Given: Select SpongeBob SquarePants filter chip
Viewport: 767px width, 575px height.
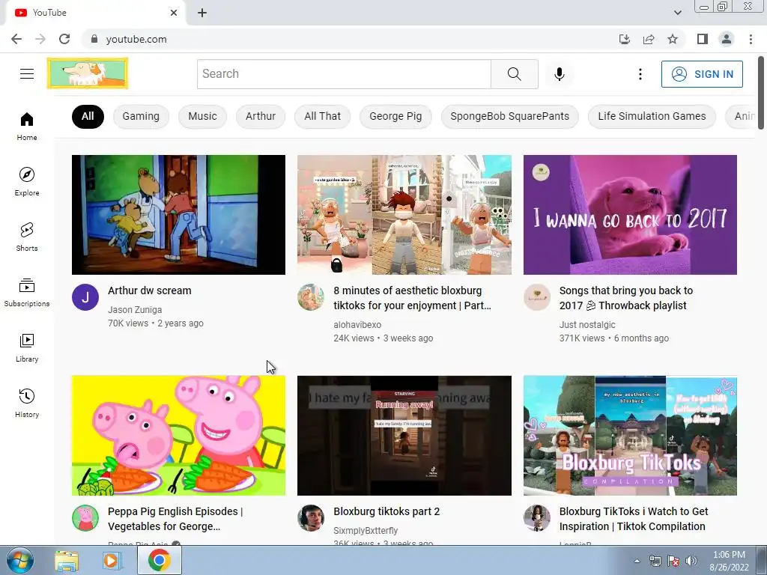Looking at the screenshot, I should (x=509, y=116).
